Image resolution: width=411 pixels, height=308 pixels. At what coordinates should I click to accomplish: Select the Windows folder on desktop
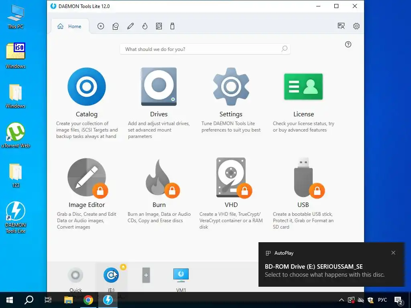point(16,96)
